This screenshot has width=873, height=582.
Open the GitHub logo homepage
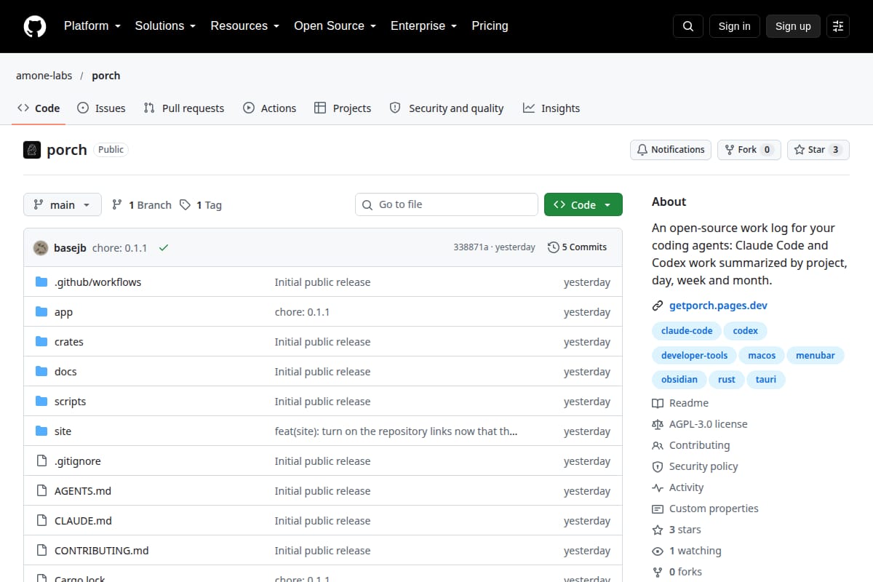point(35,26)
